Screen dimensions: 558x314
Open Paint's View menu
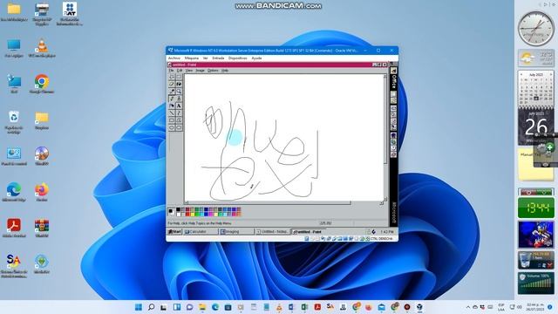pyautogui.click(x=189, y=71)
